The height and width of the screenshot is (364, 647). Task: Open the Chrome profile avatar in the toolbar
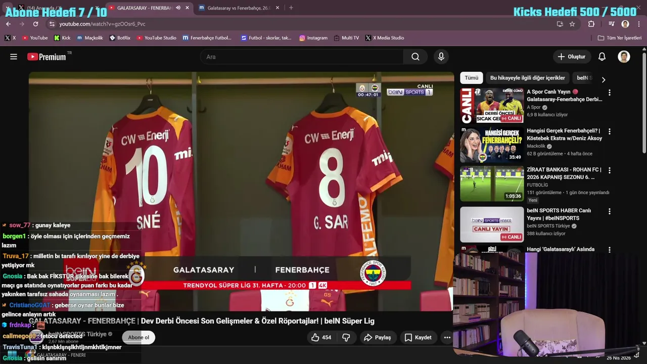625,24
